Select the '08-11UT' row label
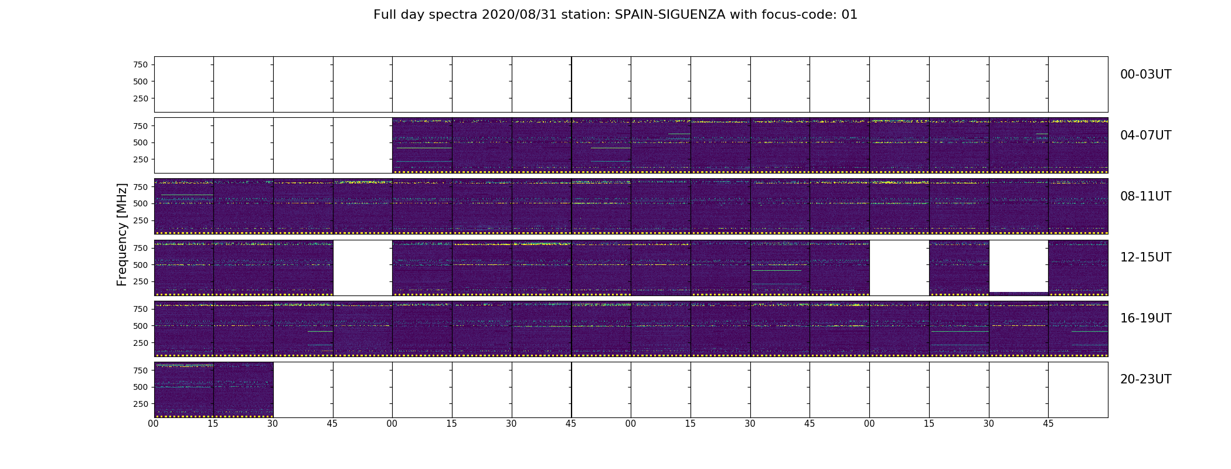This screenshot has height=469, width=1231. tap(1145, 196)
